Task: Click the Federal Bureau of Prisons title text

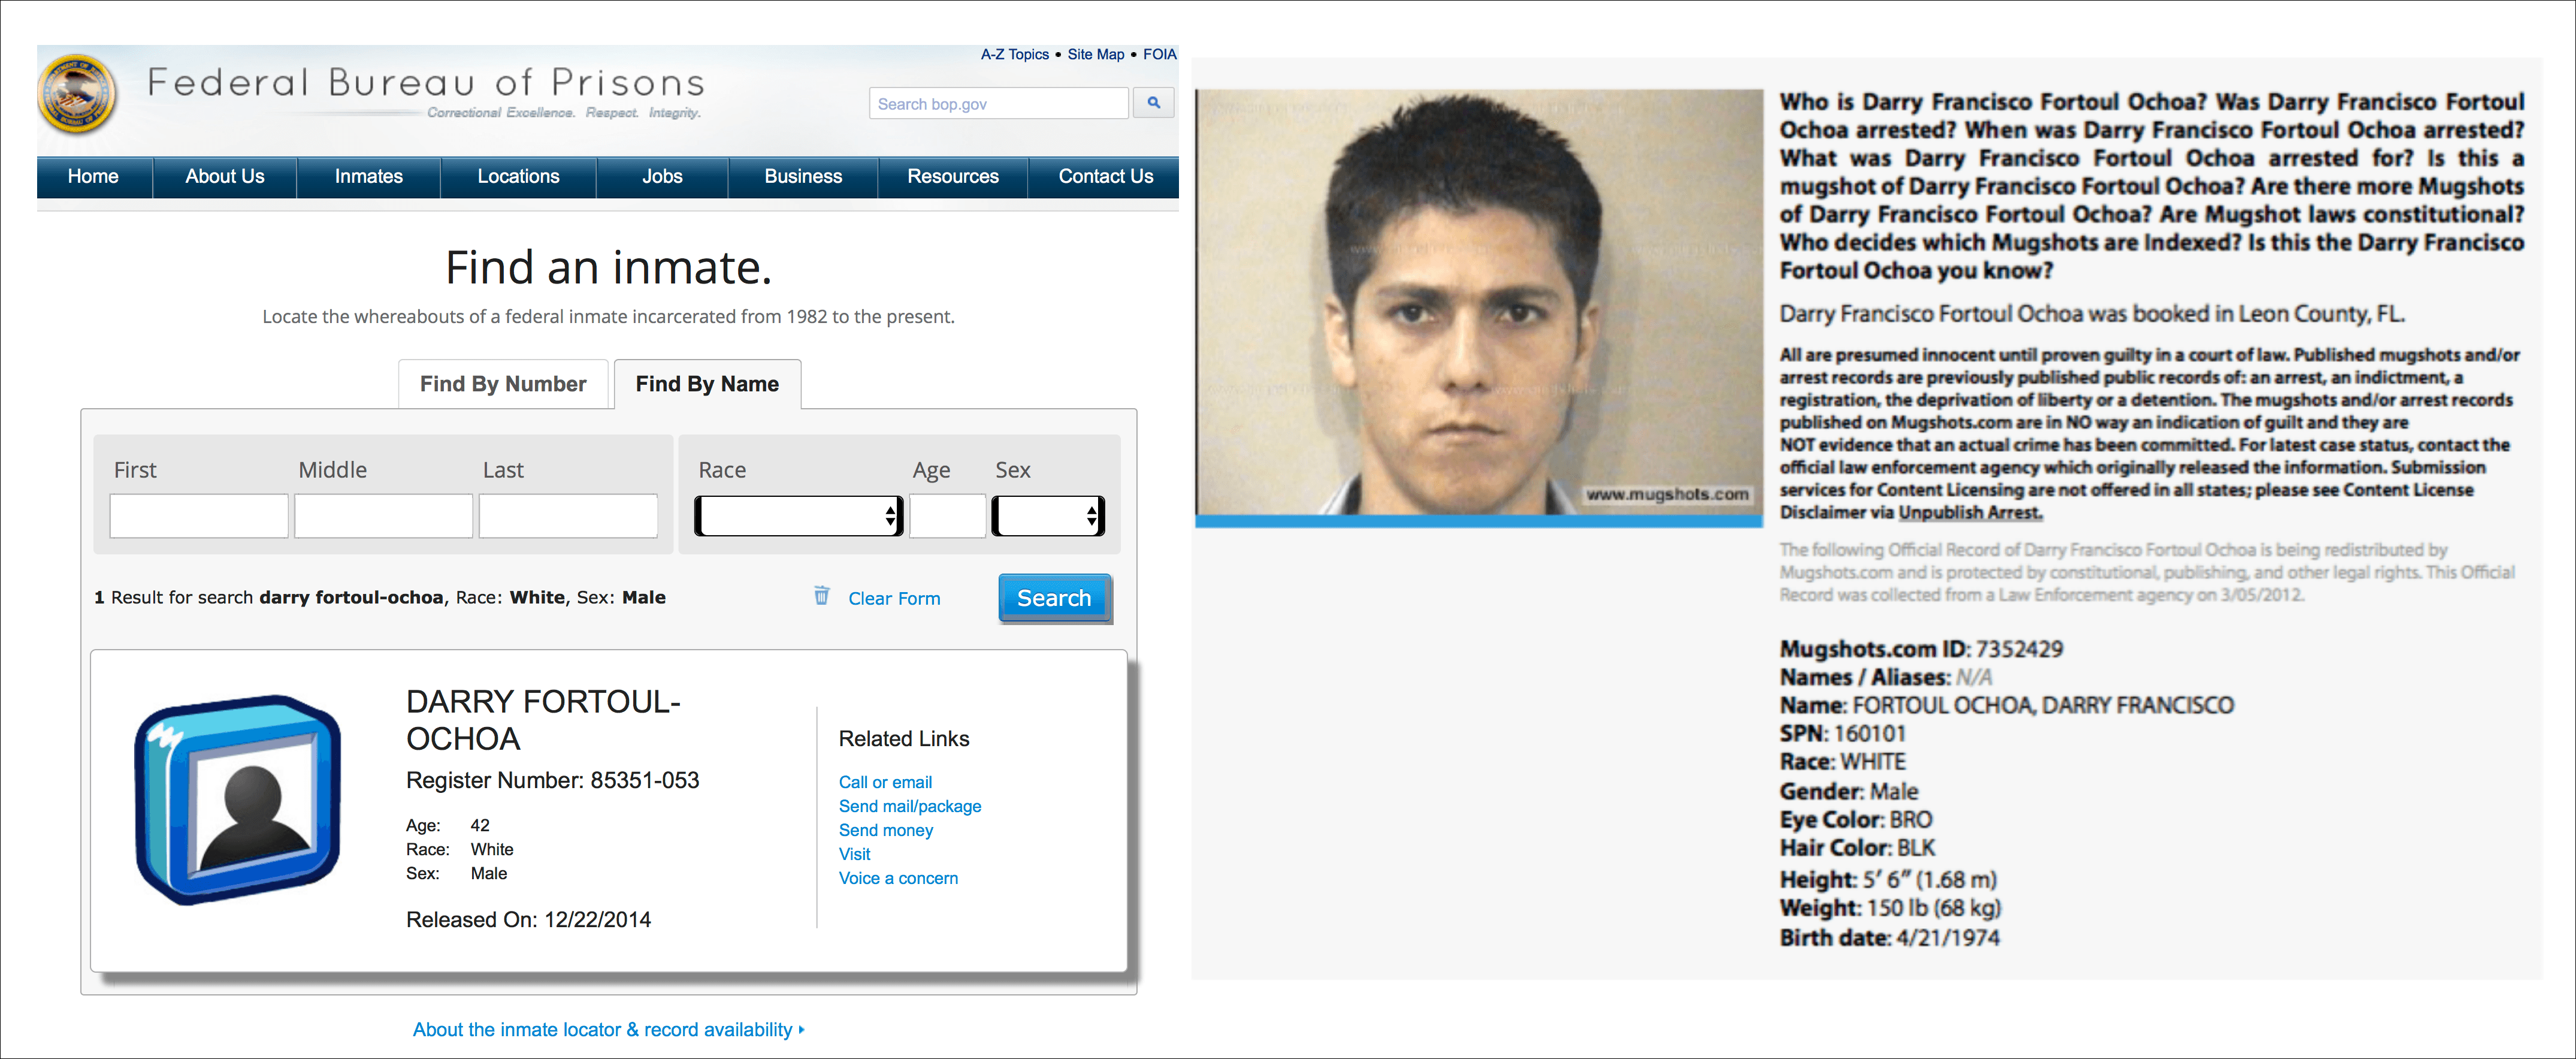Action: pyautogui.click(x=426, y=82)
